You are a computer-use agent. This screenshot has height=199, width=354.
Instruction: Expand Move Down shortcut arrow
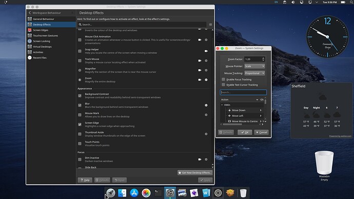pos(261,110)
